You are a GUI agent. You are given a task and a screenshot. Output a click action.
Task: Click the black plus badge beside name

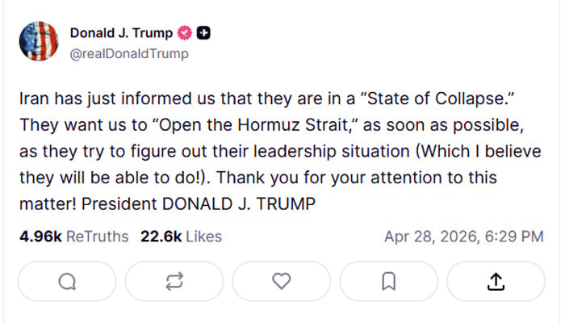pos(204,33)
